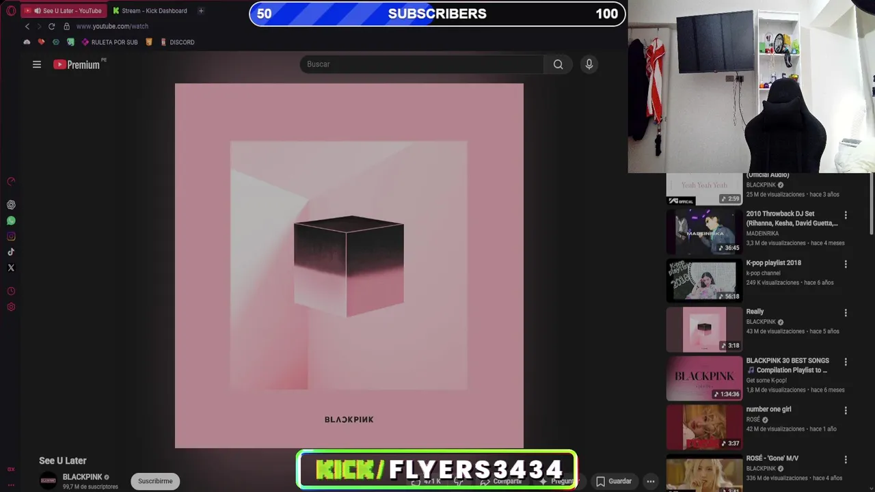Screen dimensions: 875x492
Task: Open 2010 Throwback DJ Set video title
Action: click(x=792, y=219)
